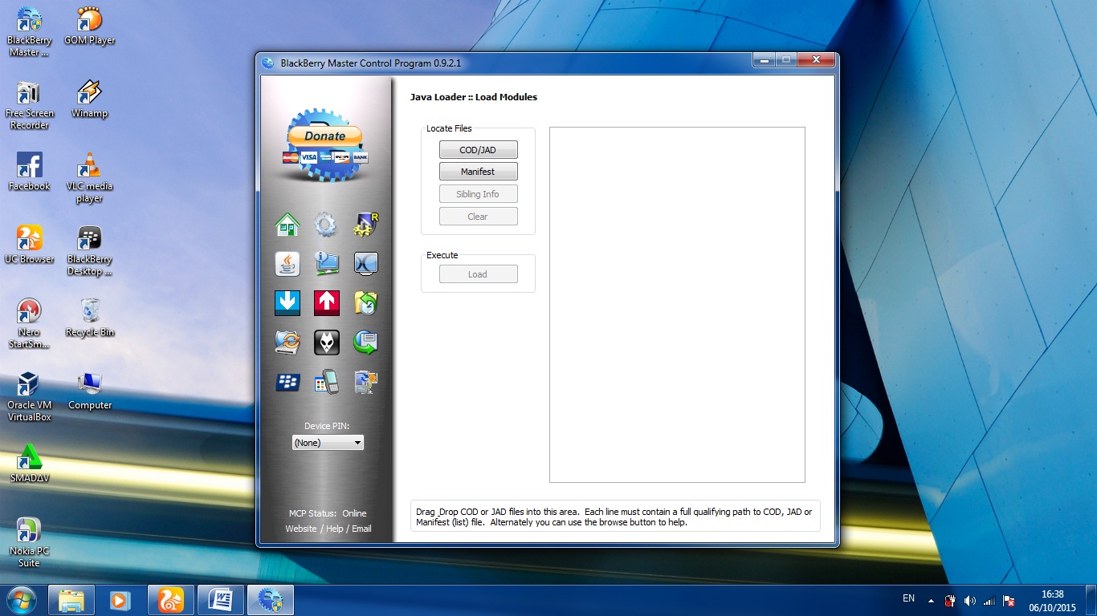Select the Winamp desktop shortcut
This screenshot has height=616, width=1097.
(90, 99)
